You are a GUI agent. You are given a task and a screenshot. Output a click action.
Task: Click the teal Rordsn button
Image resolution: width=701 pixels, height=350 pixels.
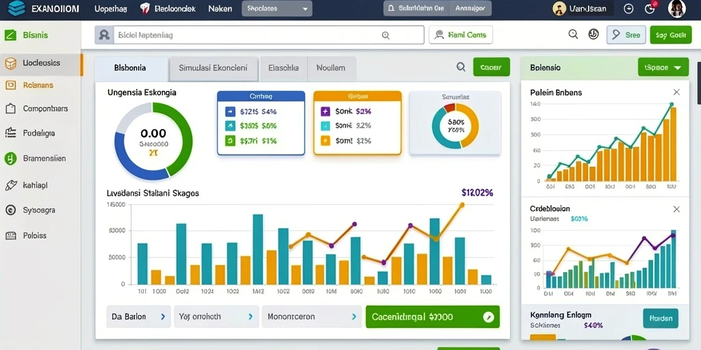click(x=661, y=319)
